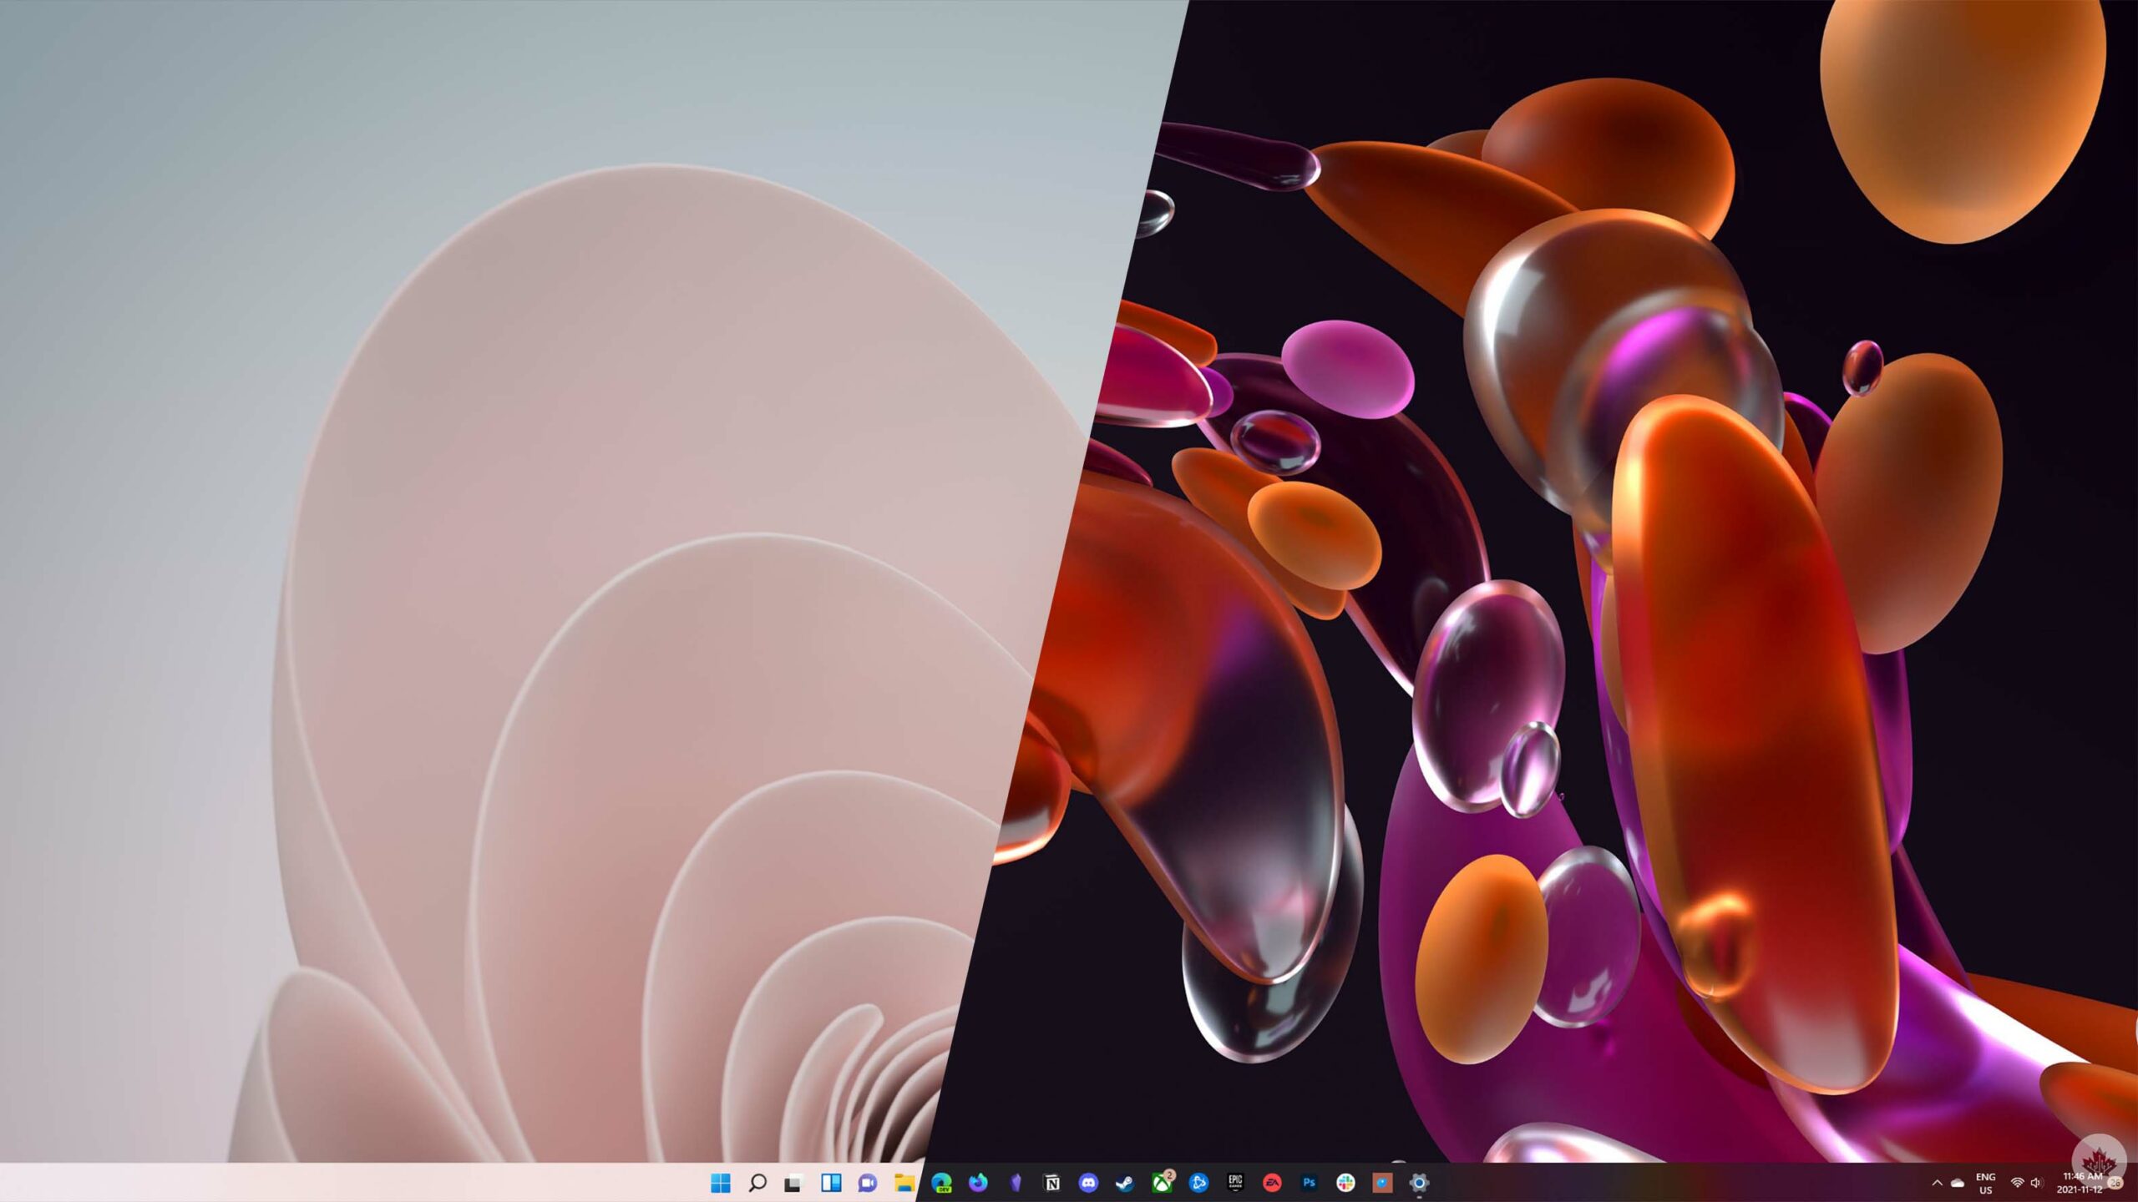The width and height of the screenshot is (2138, 1202).
Task: Open the clock and date calendar flyout
Action: 2080,1183
